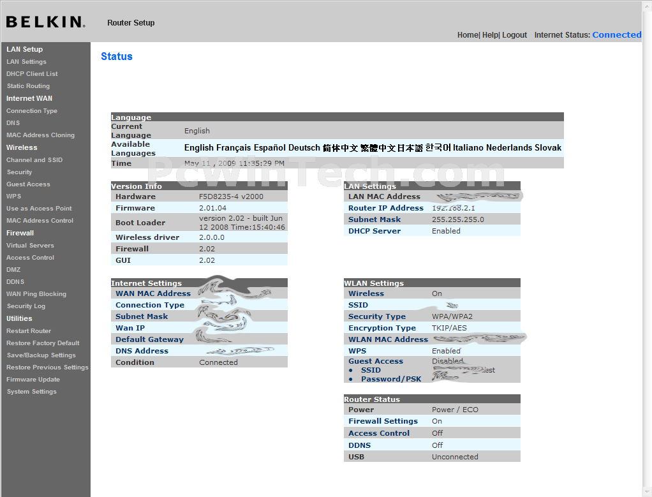Open MAC Address Cloning
Viewport: 652px width, 497px height.
[x=40, y=135]
